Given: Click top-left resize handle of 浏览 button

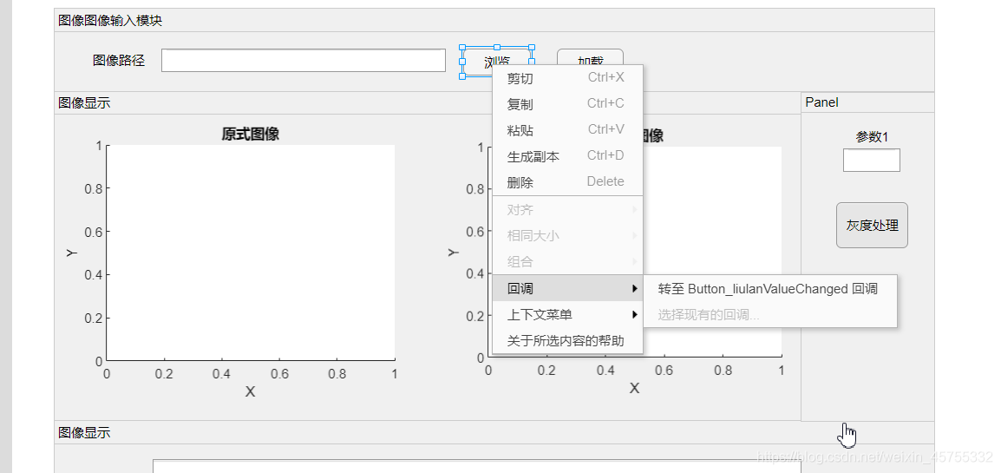Looking at the screenshot, I should pyautogui.click(x=461, y=48).
